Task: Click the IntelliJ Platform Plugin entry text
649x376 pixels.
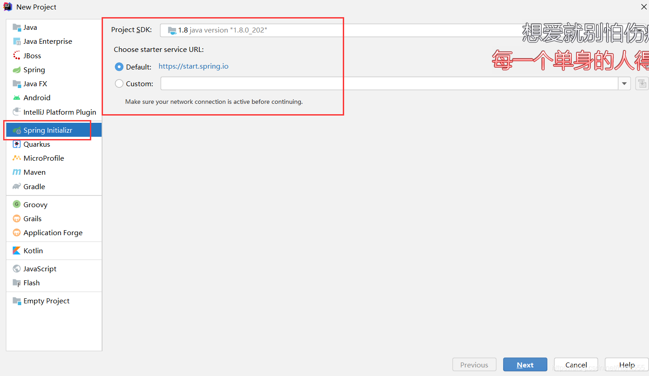Action: pos(60,112)
